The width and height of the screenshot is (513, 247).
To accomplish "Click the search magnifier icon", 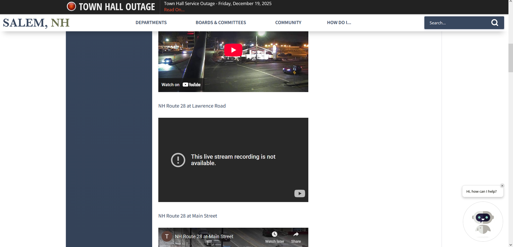I will [495, 23].
